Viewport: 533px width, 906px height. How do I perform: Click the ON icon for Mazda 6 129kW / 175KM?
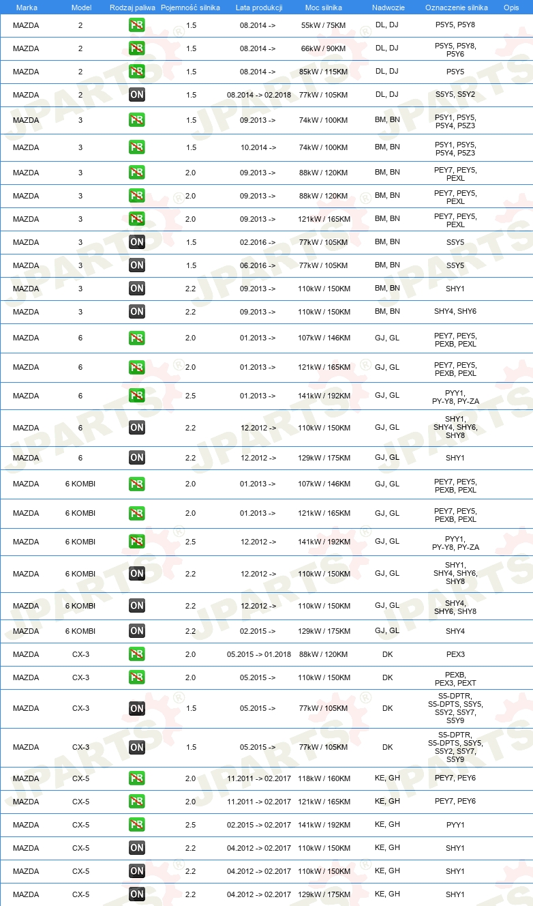click(x=137, y=458)
